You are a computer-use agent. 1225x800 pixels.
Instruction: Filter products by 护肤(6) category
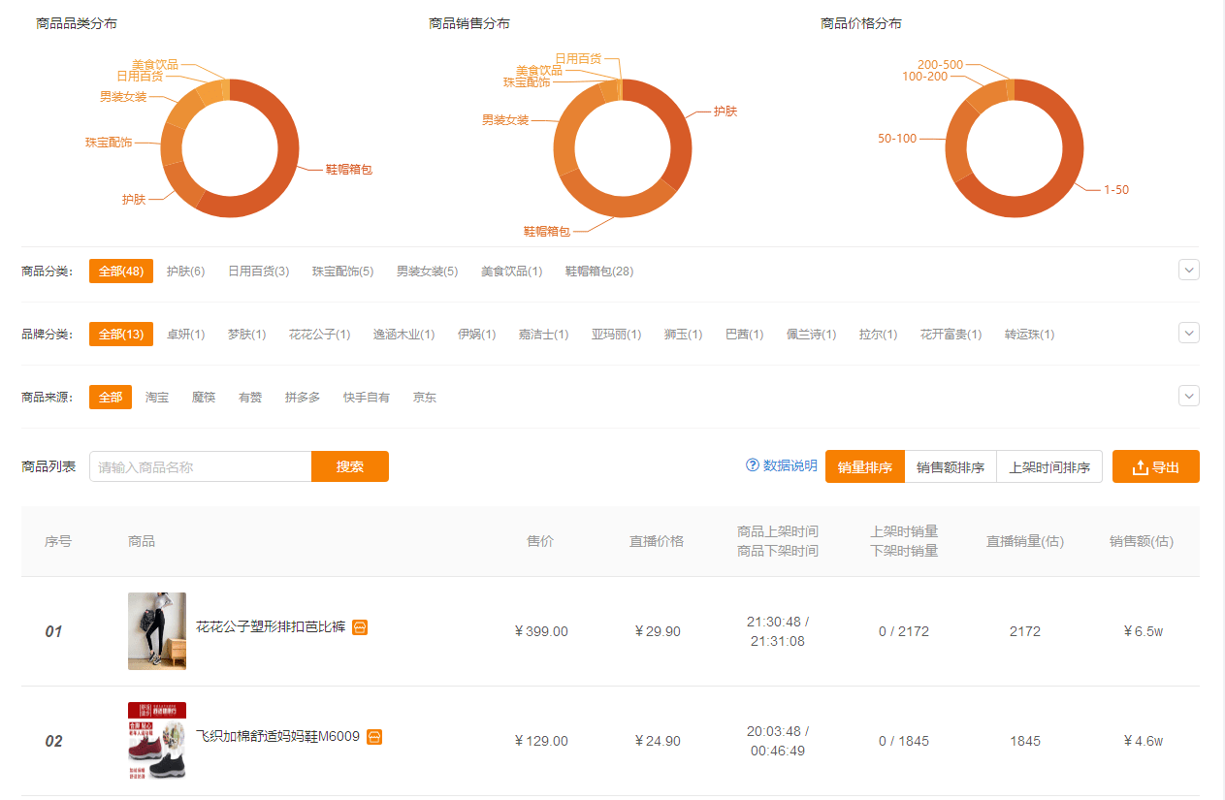[185, 272]
